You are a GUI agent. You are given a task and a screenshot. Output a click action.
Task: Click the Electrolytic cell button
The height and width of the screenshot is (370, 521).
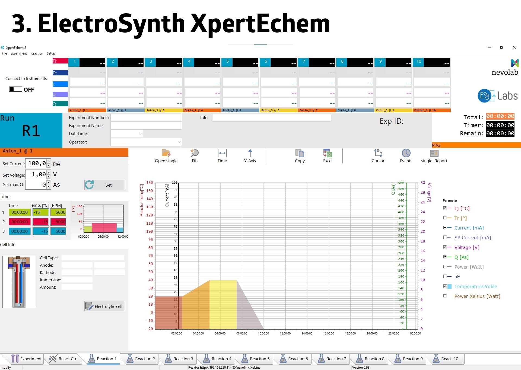104,306
